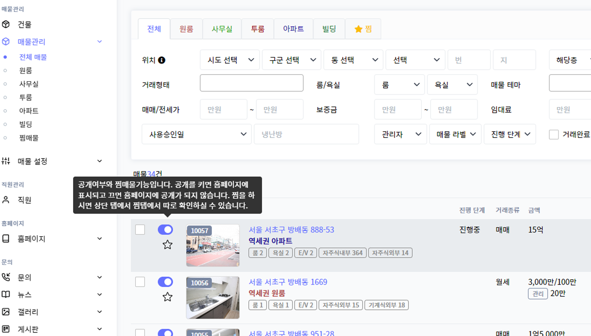Open the 사용승인일 dropdown
591x336 pixels.
point(197,134)
